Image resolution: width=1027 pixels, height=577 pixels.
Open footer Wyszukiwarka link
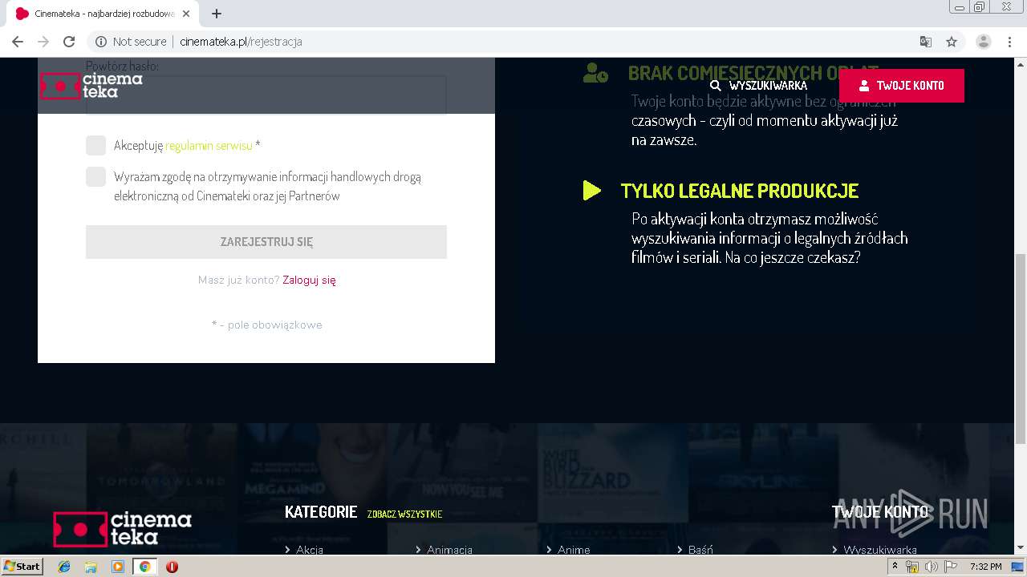pos(879,550)
